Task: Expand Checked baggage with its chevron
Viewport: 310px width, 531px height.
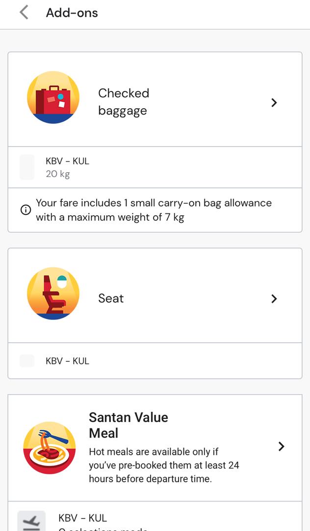Action: coord(274,102)
